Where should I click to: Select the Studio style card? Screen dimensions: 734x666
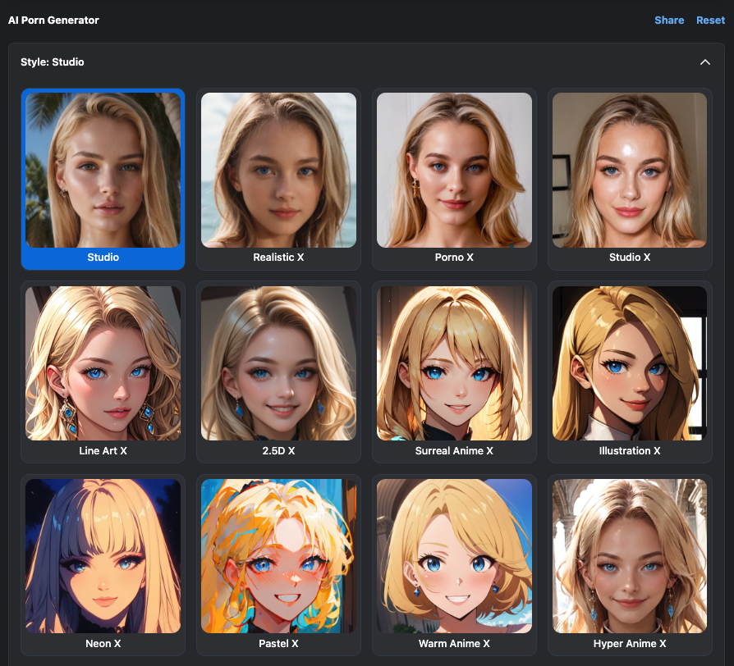click(x=103, y=179)
